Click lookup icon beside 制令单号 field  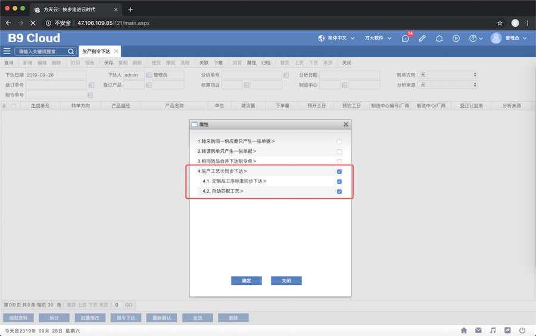coord(91,95)
